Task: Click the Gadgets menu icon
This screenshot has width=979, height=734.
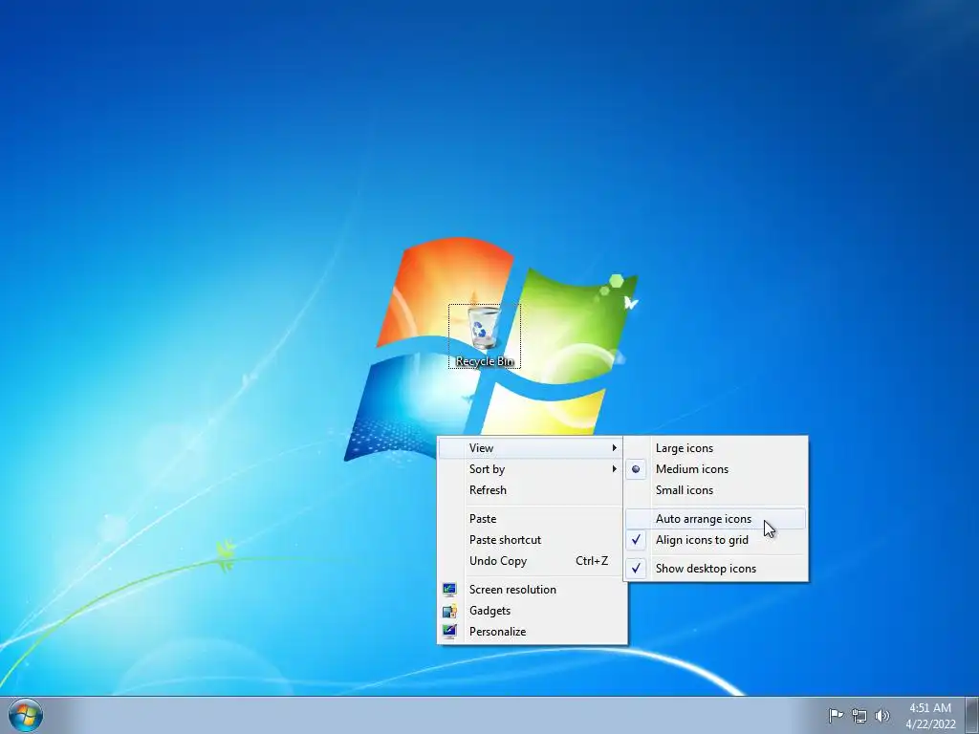Action: [x=449, y=611]
